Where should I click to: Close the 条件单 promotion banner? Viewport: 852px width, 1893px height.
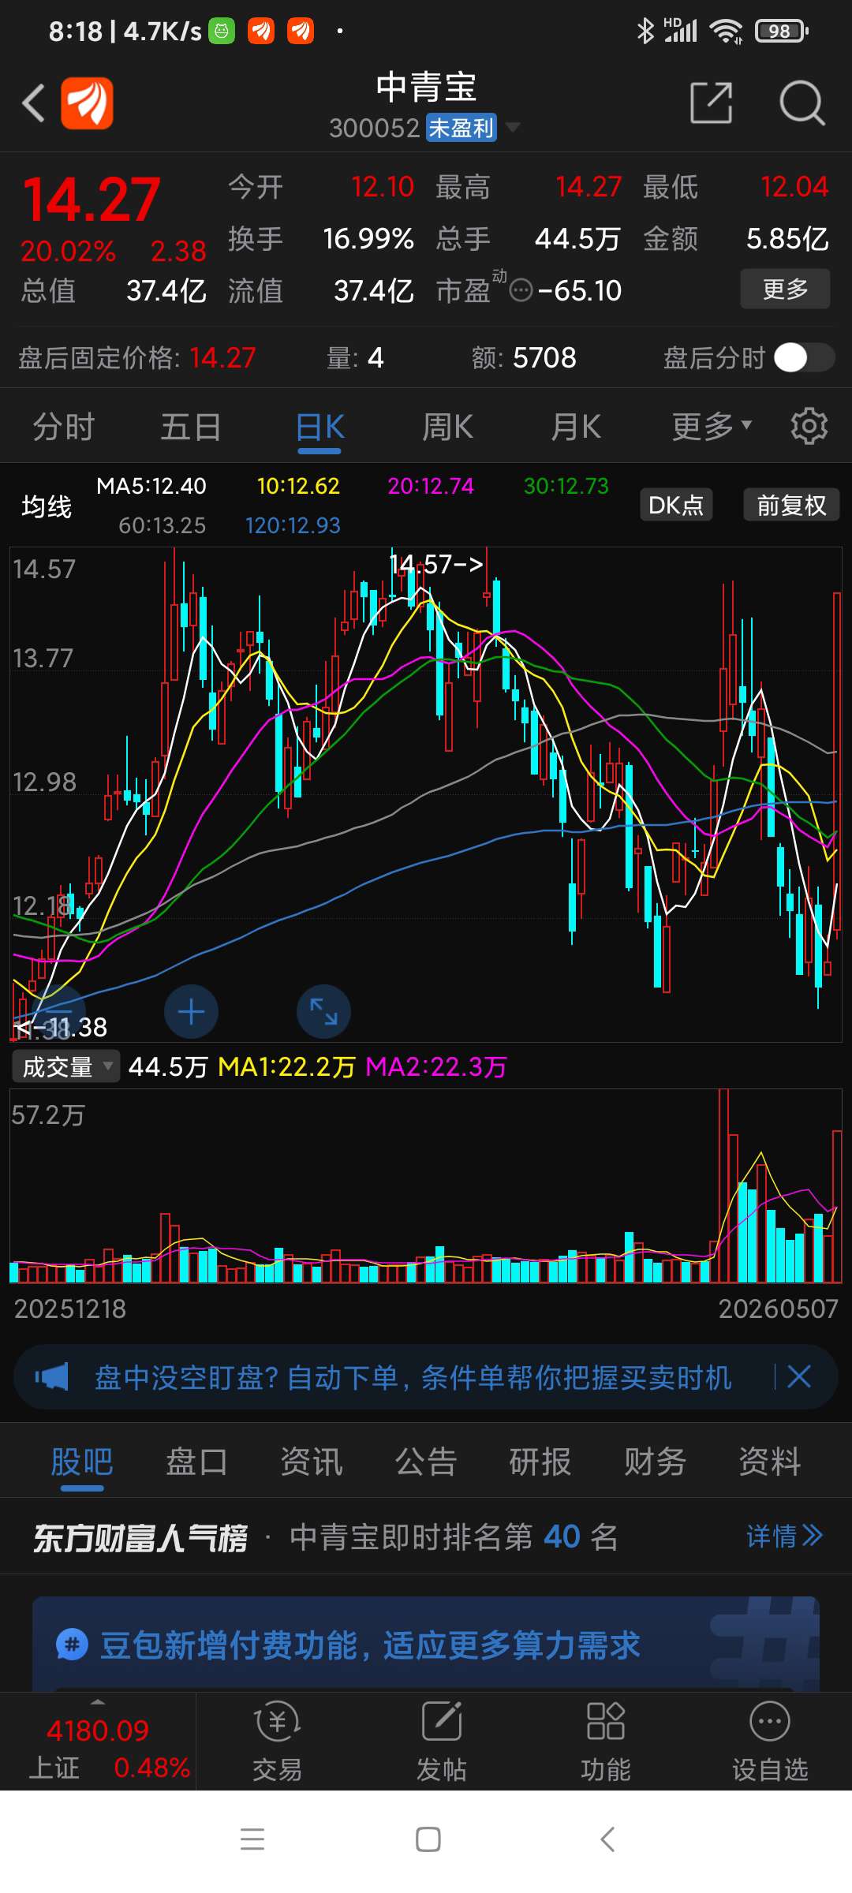click(799, 1377)
